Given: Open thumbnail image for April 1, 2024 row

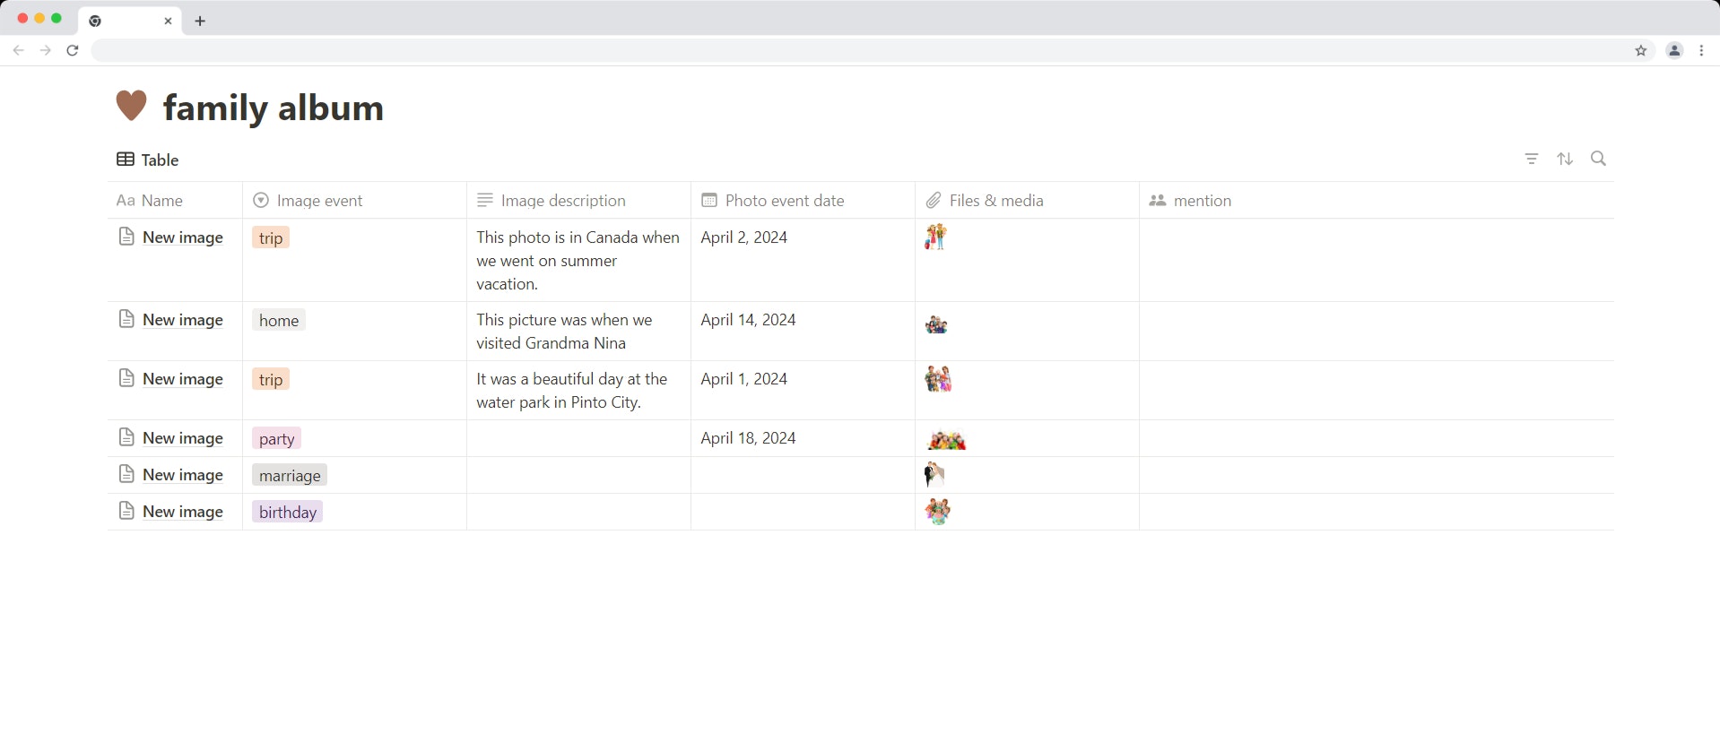Looking at the screenshot, I should [x=938, y=379].
